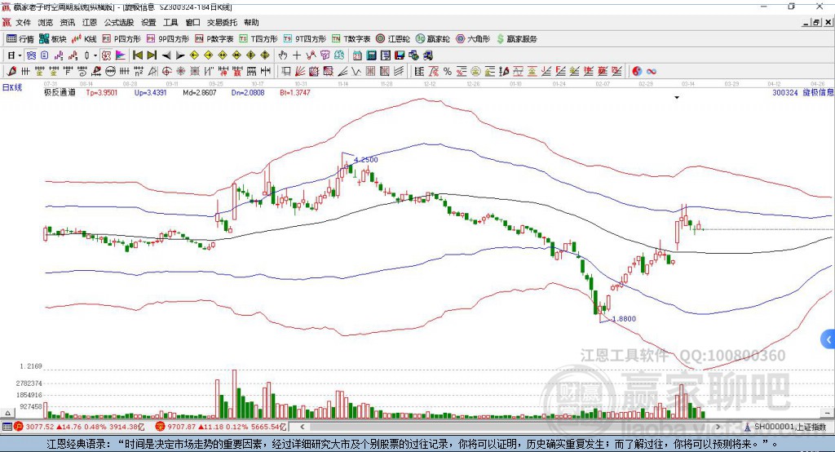Select the crosshair cursor tool
The height and width of the screenshot is (452, 835).
[297, 55]
